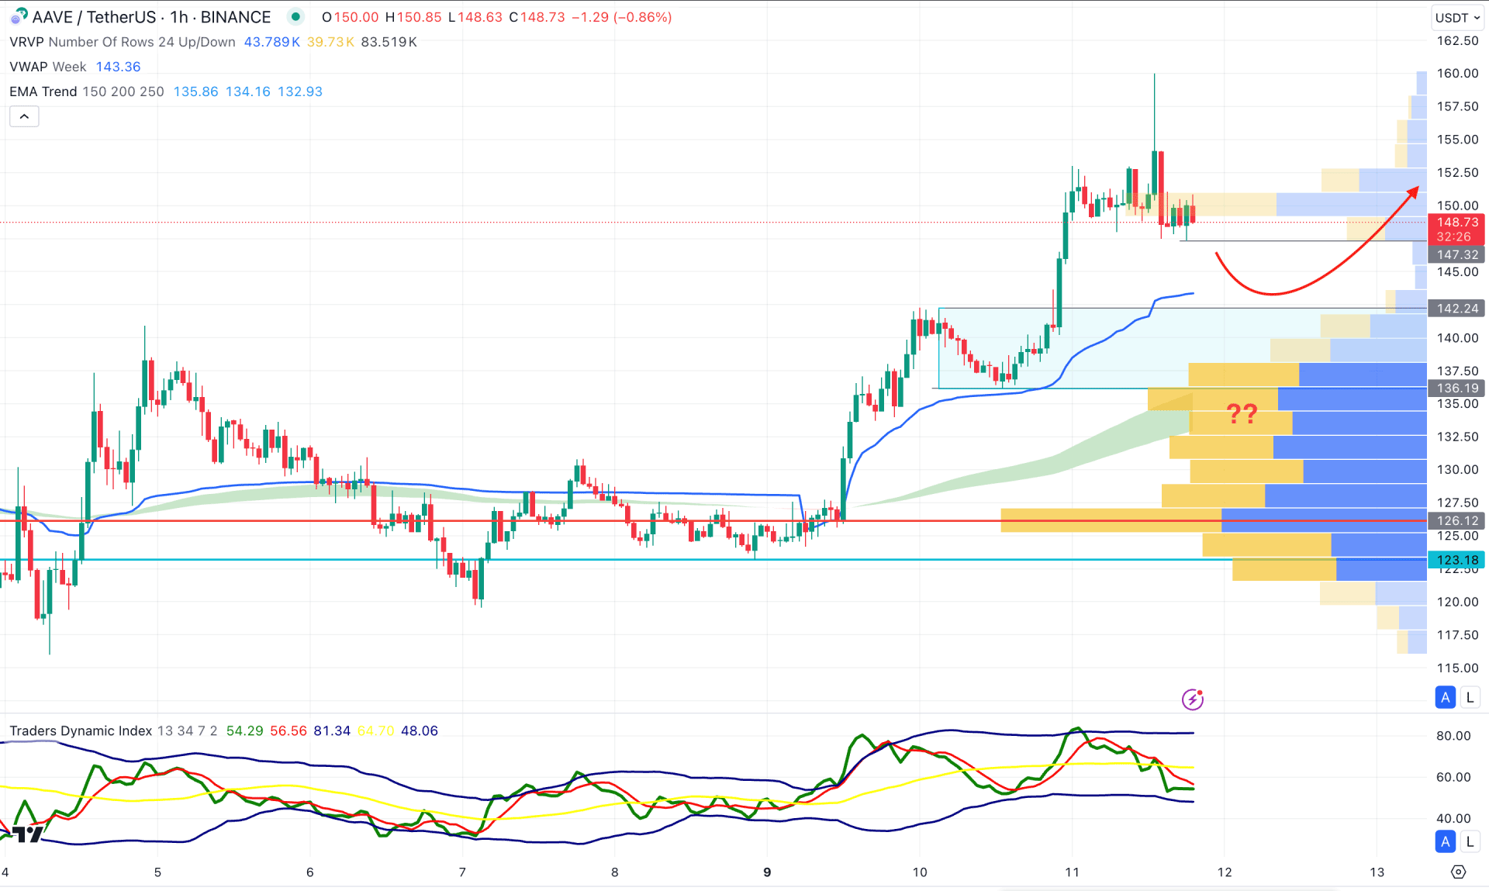
Task: Click the TradingView logo watermark icon
Action: tap(28, 834)
